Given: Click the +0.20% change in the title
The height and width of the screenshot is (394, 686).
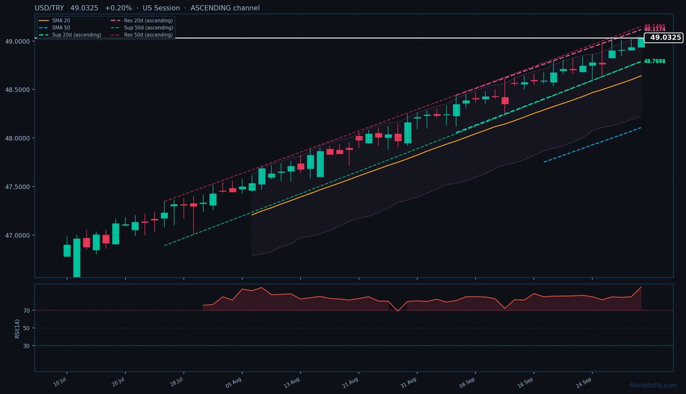Looking at the screenshot, I should [118, 8].
